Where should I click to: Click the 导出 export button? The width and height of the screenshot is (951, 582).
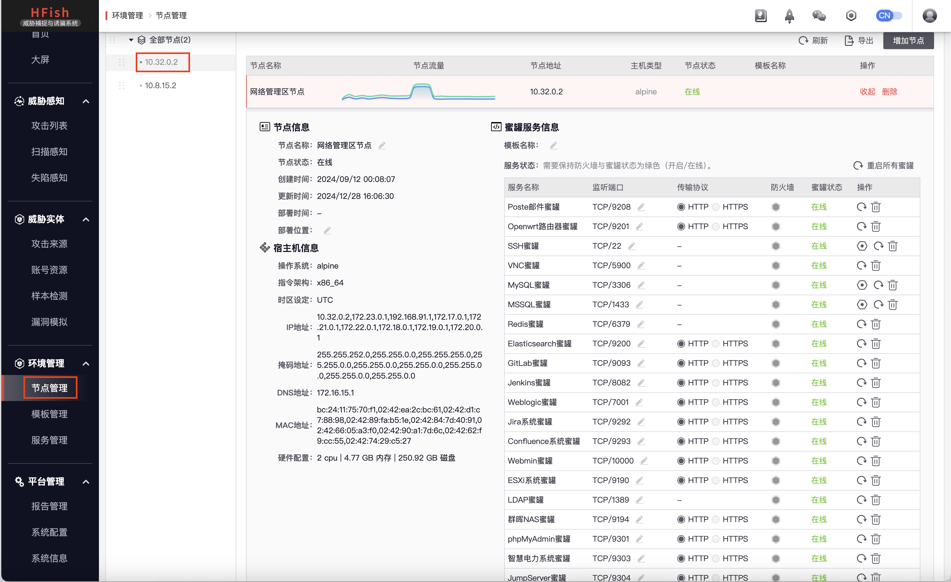859,40
